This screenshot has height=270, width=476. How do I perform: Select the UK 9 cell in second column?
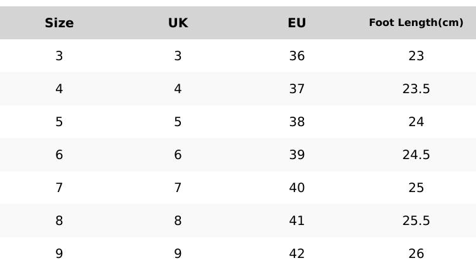point(178,254)
